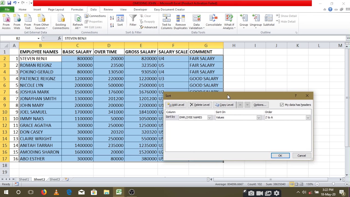Screen dimensions: 350x197
Task: Click Delete Level in Sort dialog
Action: pyautogui.click(x=200, y=105)
